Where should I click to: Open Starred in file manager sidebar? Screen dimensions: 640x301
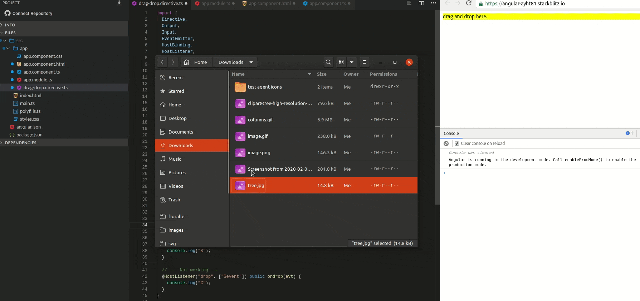(192, 91)
